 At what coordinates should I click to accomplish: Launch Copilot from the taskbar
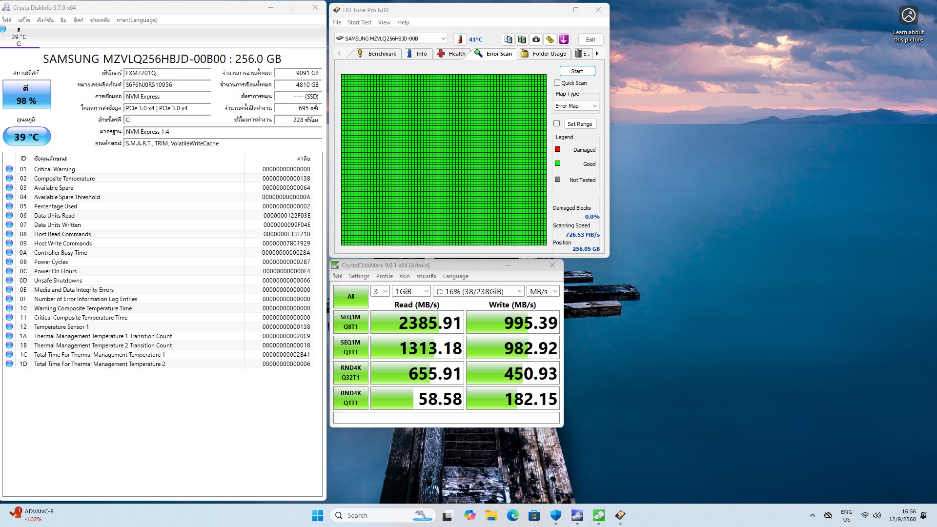(x=469, y=515)
